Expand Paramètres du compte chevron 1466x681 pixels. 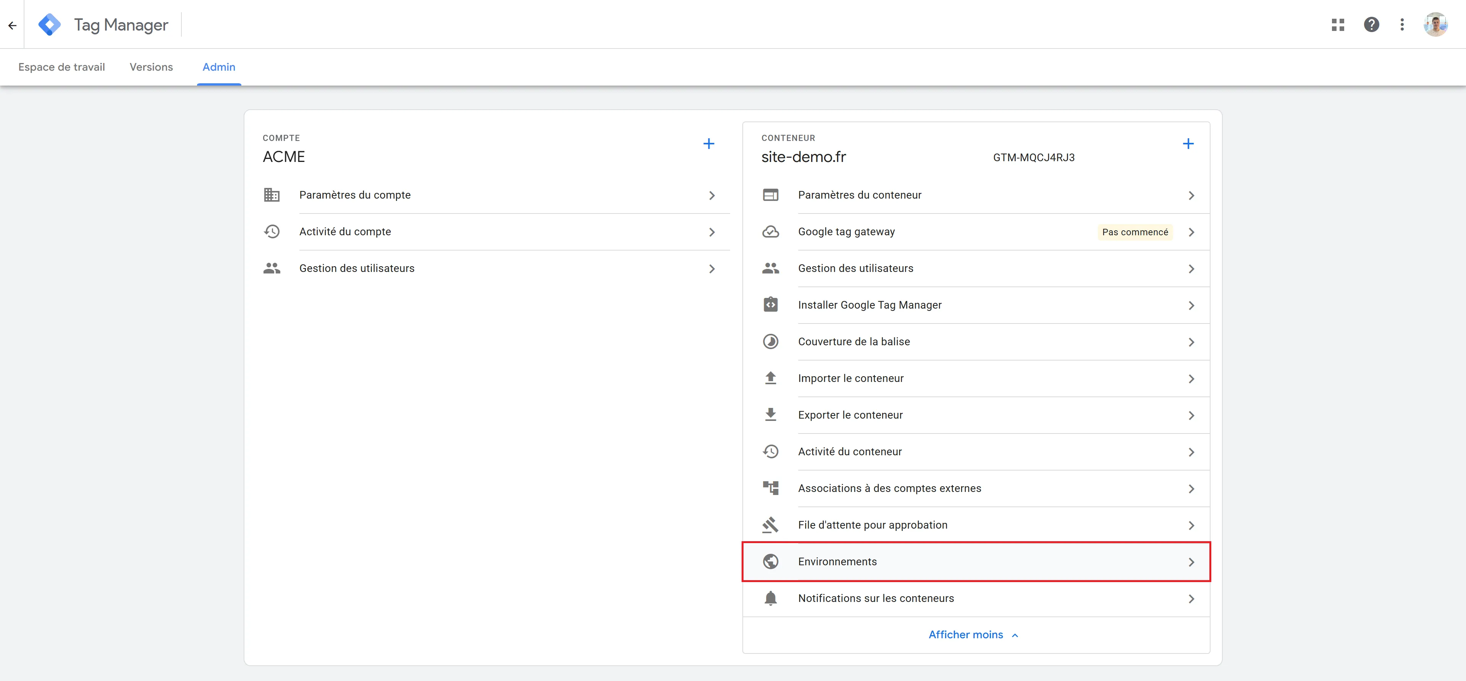click(x=712, y=195)
